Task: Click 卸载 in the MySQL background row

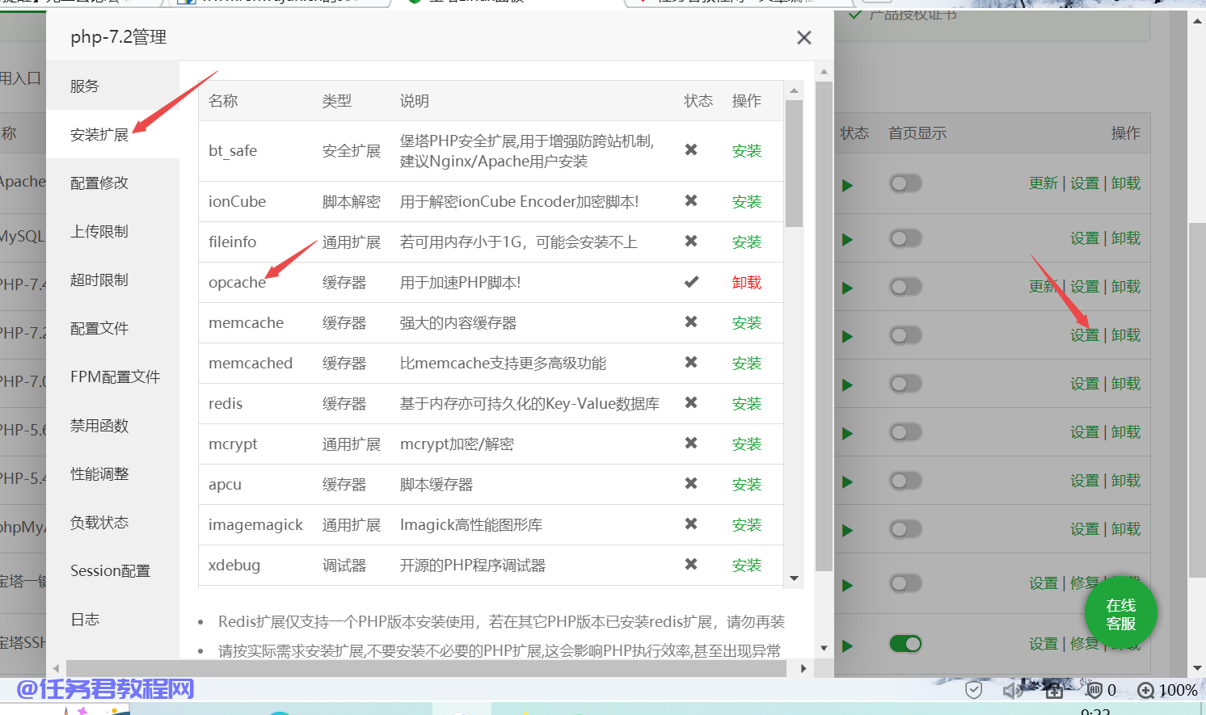Action: pyautogui.click(x=1126, y=238)
